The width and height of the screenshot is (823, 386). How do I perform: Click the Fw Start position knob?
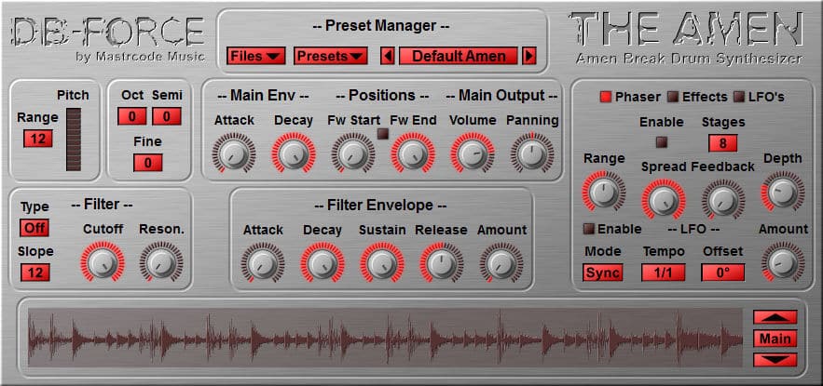tap(353, 153)
